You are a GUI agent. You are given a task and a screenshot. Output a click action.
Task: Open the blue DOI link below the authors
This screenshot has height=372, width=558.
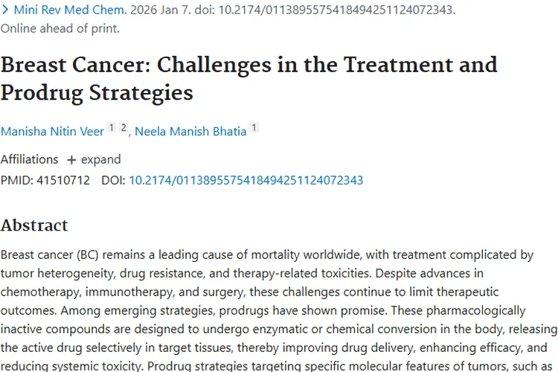click(246, 180)
